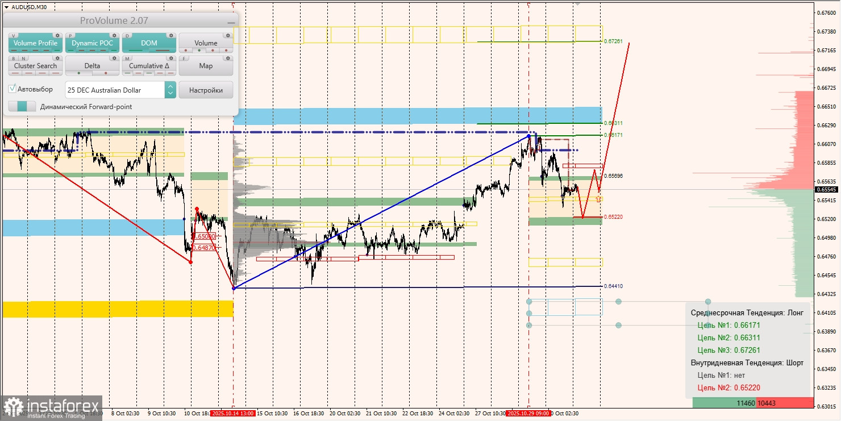This screenshot has width=841, height=421.
Task: Open Dynamic POC settings gear
Action: pyautogui.click(x=115, y=35)
